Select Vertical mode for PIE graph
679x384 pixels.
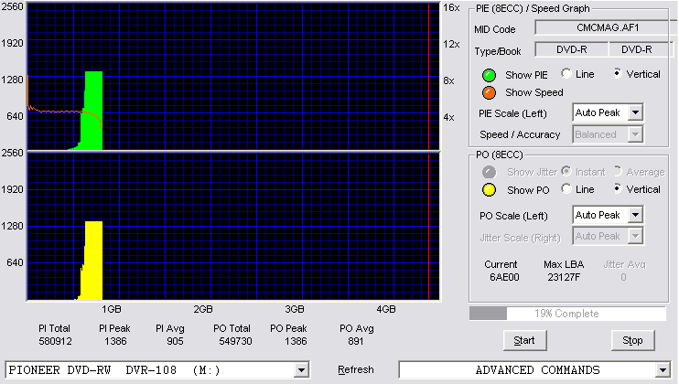pyautogui.click(x=618, y=73)
